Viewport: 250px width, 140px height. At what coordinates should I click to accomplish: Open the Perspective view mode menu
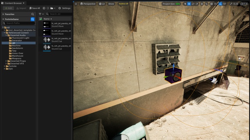[88, 4]
